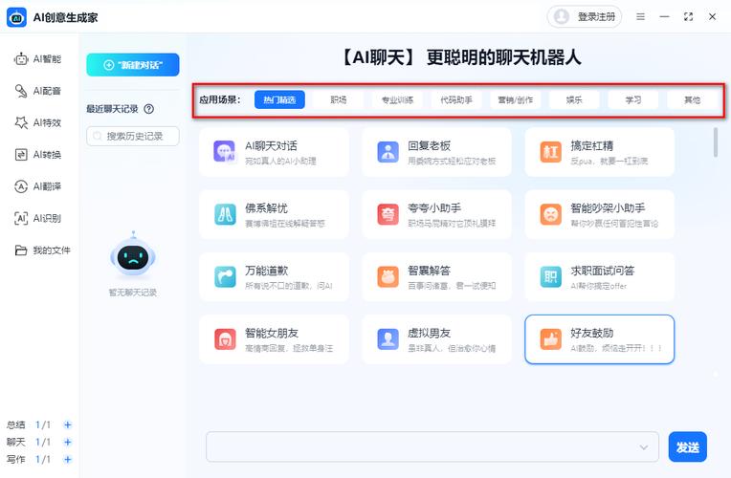Open the AI识别 sidebar section
Viewport: 731px width, 478px height.
(x=37, y=218)
